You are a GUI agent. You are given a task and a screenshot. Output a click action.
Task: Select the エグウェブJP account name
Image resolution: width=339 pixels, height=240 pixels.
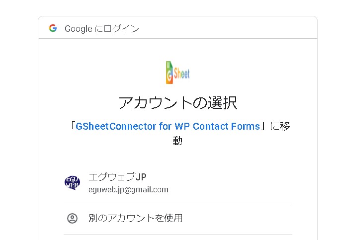click(x=117, y=177)
